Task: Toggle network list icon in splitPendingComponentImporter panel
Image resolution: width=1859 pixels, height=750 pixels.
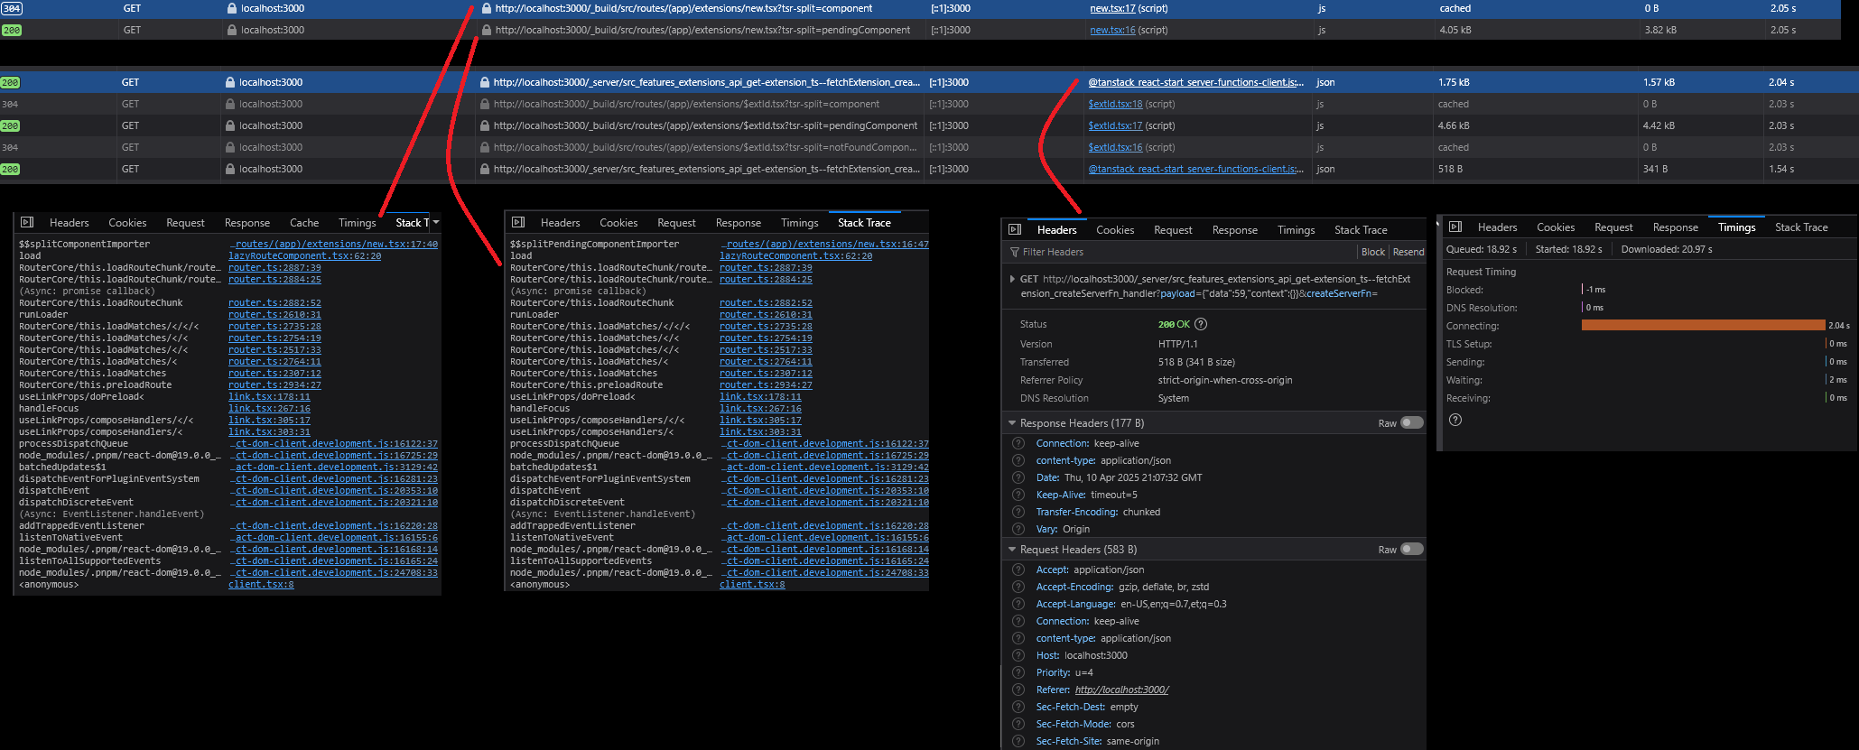Action: [518, 222]
